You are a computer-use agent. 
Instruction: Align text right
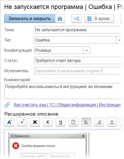[x=99, y=122]
